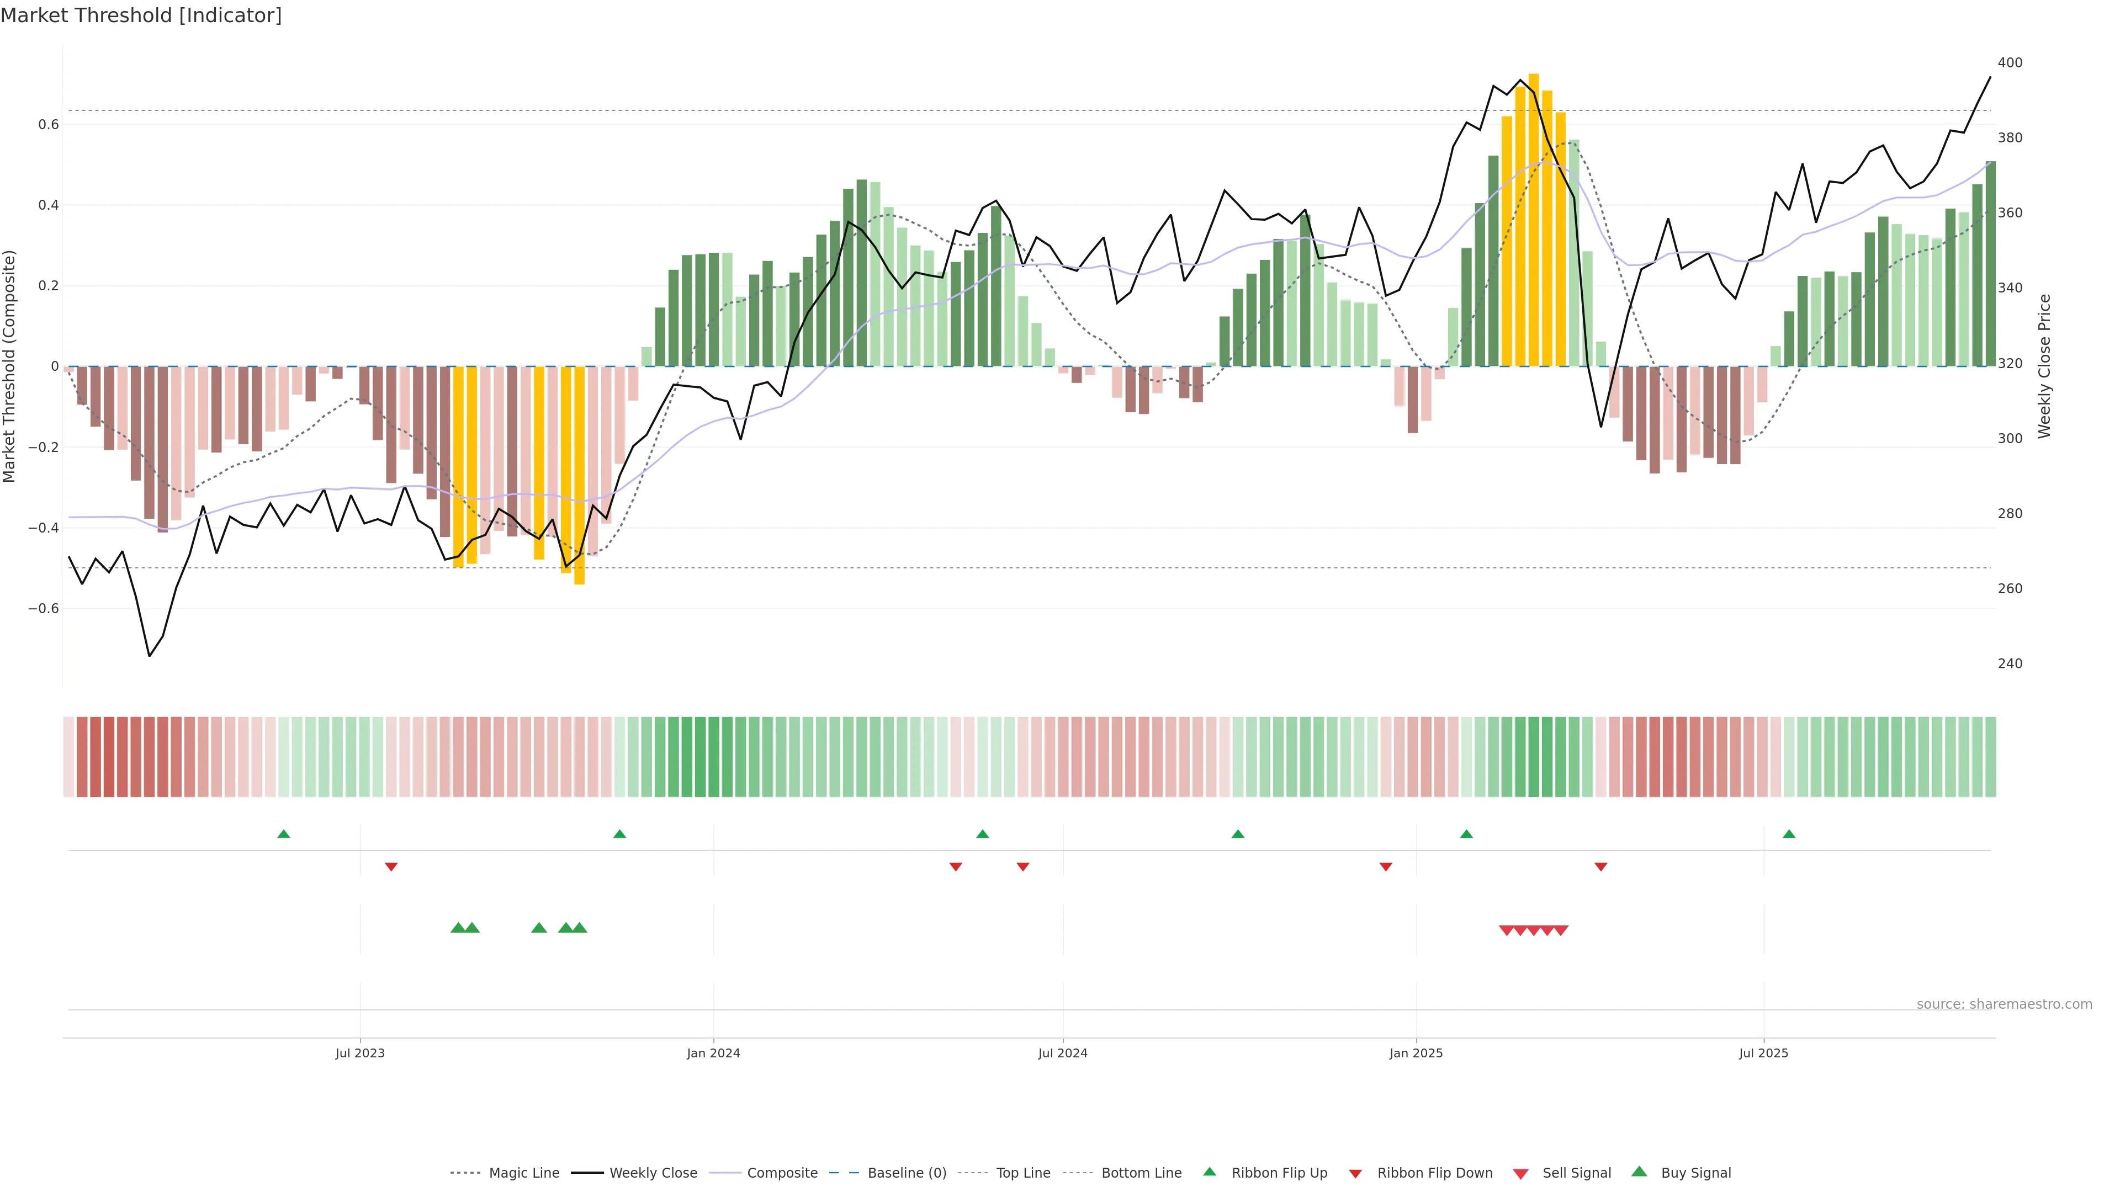This screenshot has height=1192, width=2120.
Task: Click the Jan 2024 axis label
Action: (x=713, y=1053)
